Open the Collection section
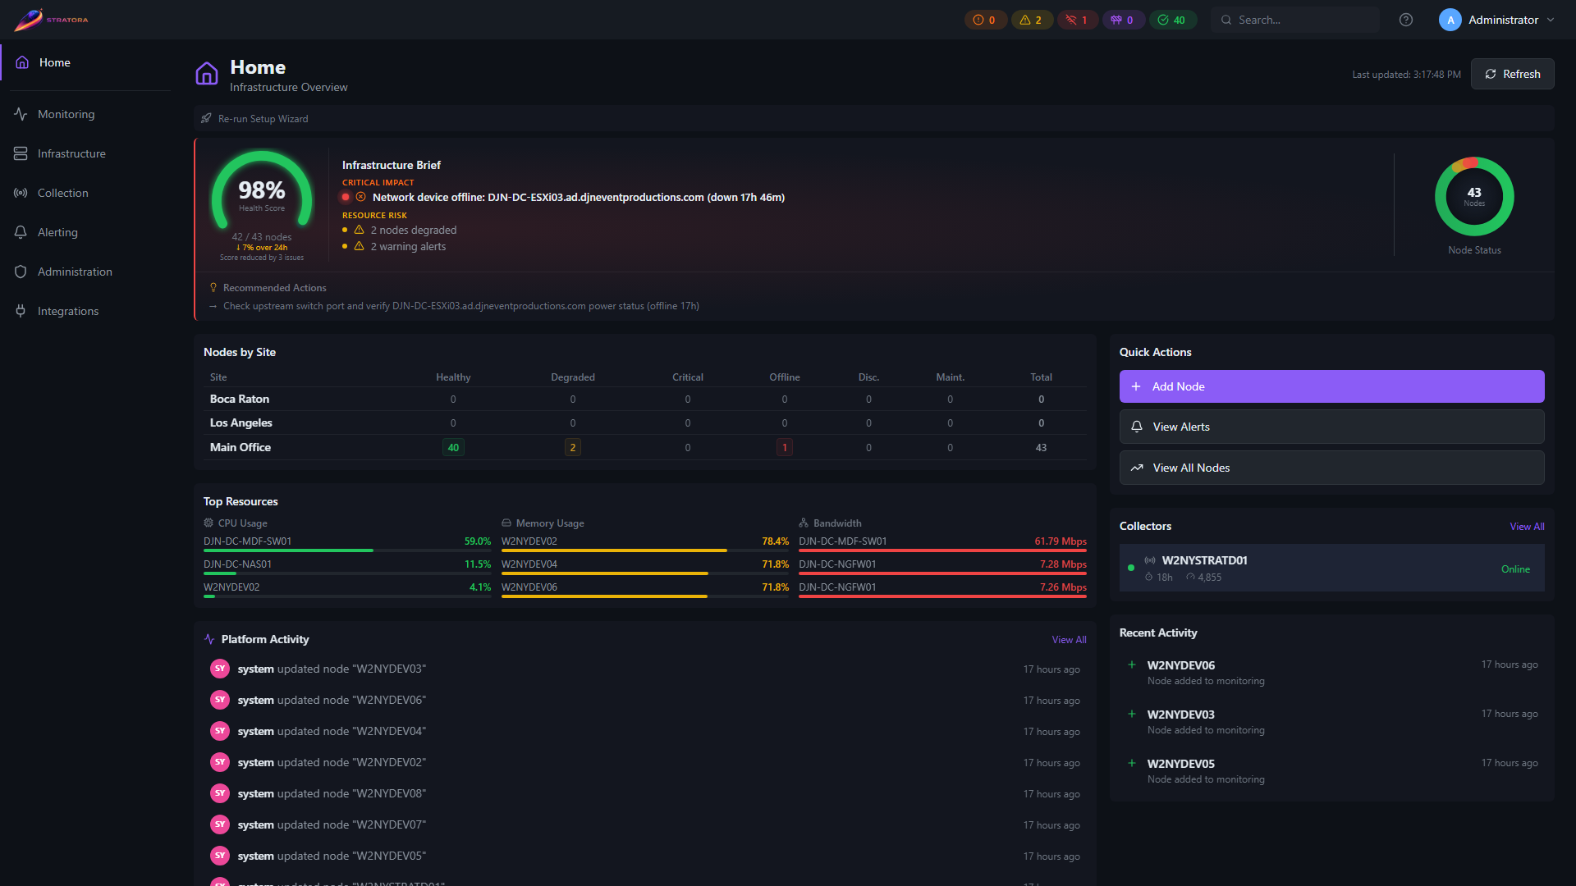The image size is (1576, 886). pyautogui.click(x=85, y=193)
